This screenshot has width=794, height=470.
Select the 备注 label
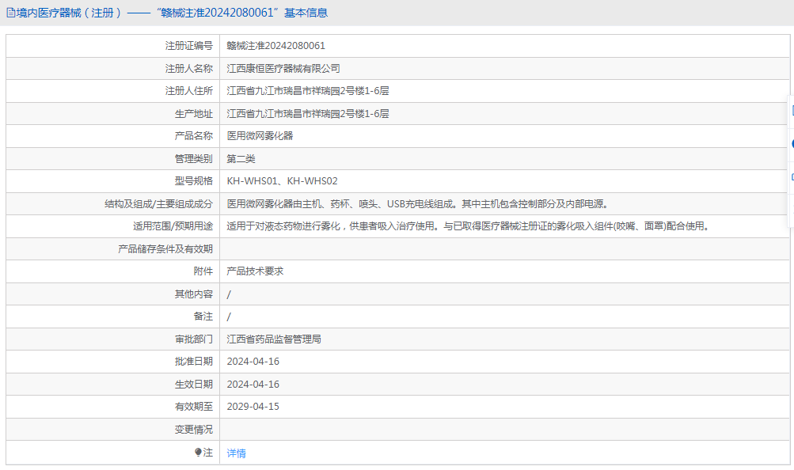203,316
